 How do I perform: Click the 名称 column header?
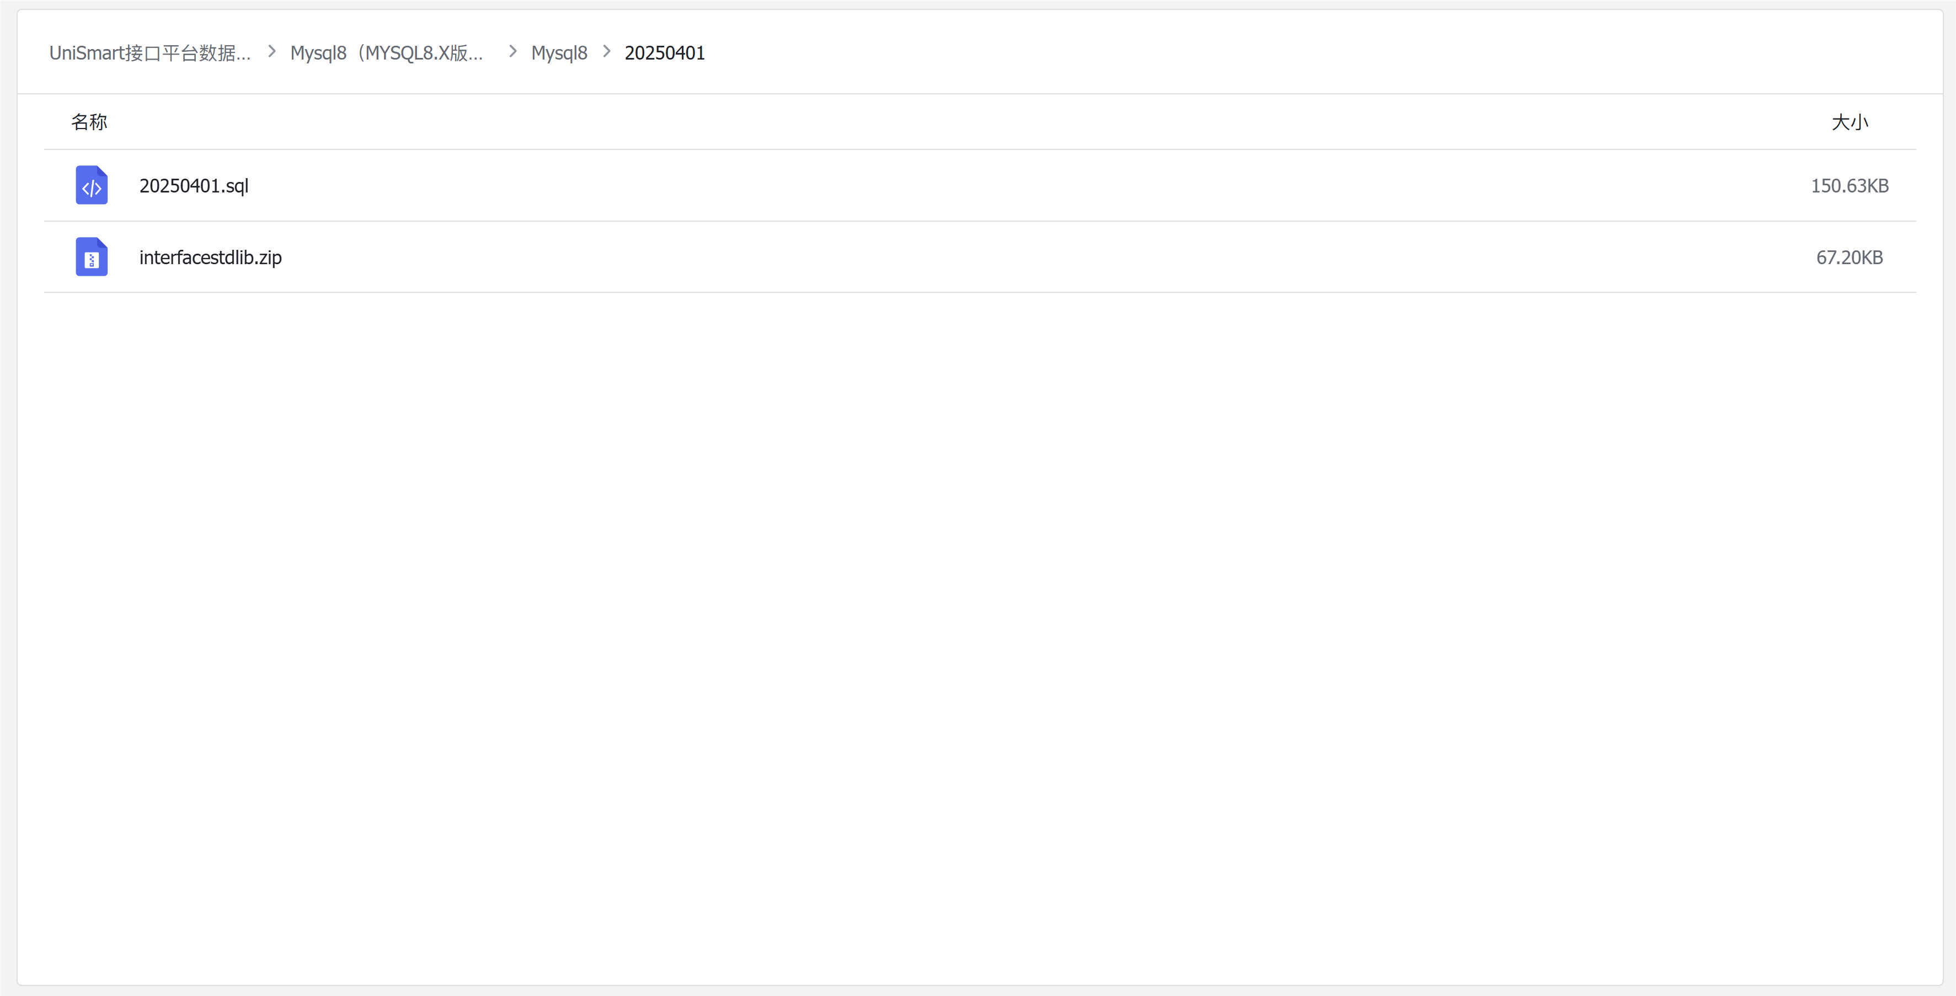(89, 122)
